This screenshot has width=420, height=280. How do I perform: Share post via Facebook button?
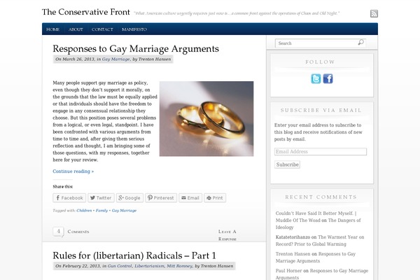(x=69, y=197)
